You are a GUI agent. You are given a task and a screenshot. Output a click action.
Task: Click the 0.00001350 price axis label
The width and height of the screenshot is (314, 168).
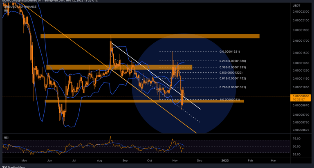point(301,63)
